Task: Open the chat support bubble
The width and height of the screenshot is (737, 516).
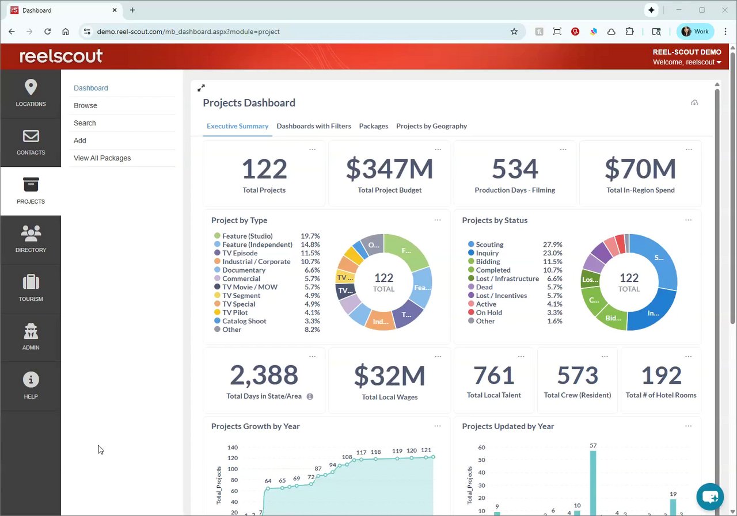Action: click(x=710, y=497)
